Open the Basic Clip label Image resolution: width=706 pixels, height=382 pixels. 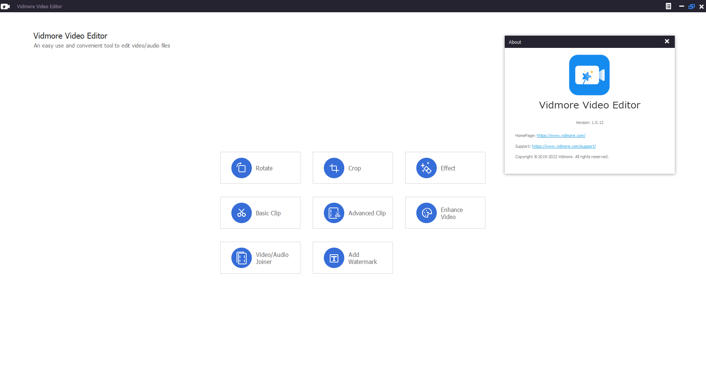coord(268,213)
